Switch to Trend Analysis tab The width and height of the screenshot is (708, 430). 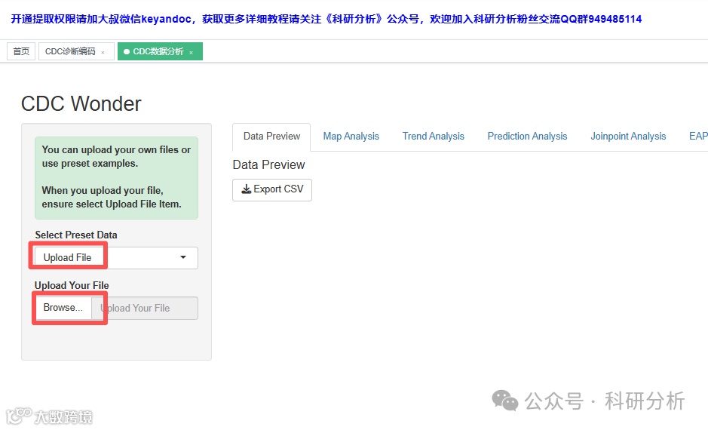click(433, 137)
